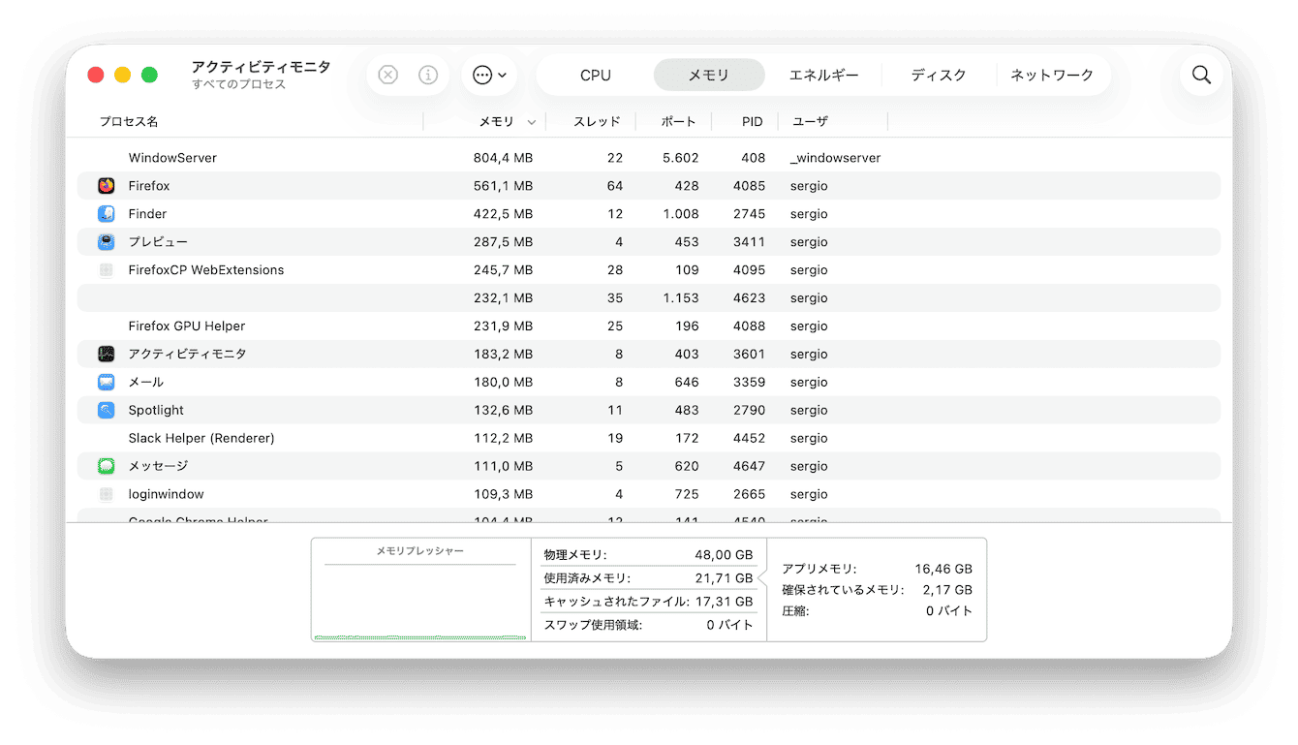The width and height of the screenshot is (1298, 745).
Task: Select the Firefox GPU Helper process
Action: (187, 326)
